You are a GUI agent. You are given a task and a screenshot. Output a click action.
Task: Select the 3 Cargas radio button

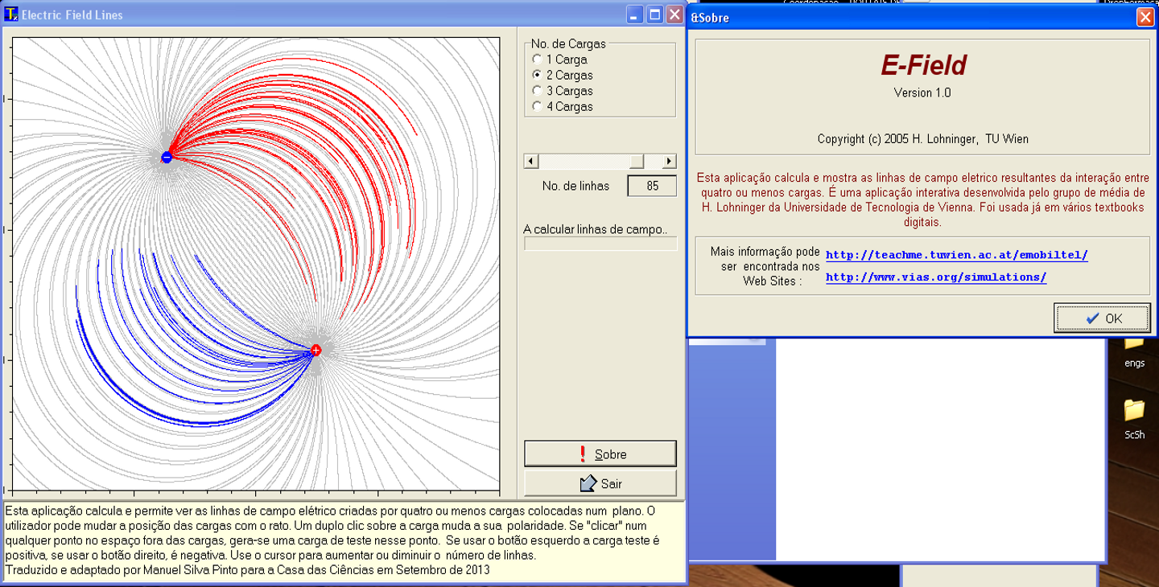(x=538, y=91)
